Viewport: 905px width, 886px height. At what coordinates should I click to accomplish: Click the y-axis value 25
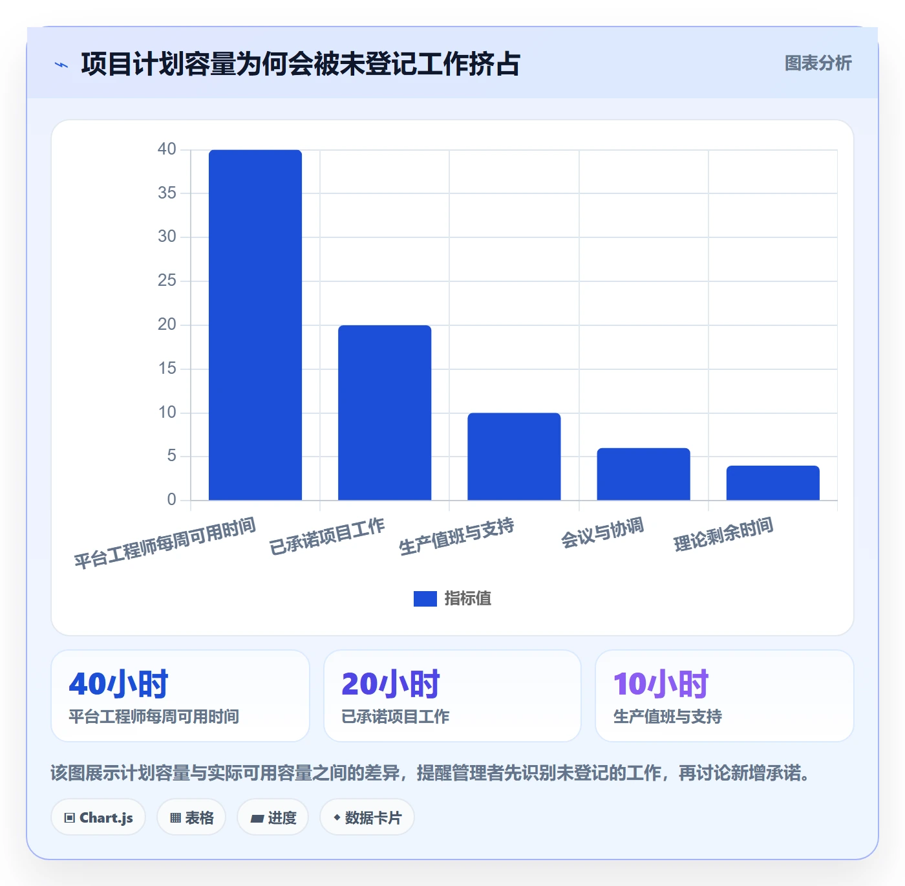point(167,281)
